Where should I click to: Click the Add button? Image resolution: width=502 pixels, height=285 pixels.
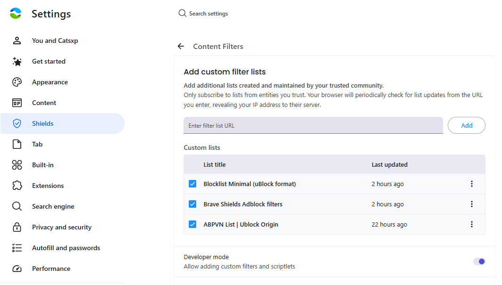click(467, 125)
